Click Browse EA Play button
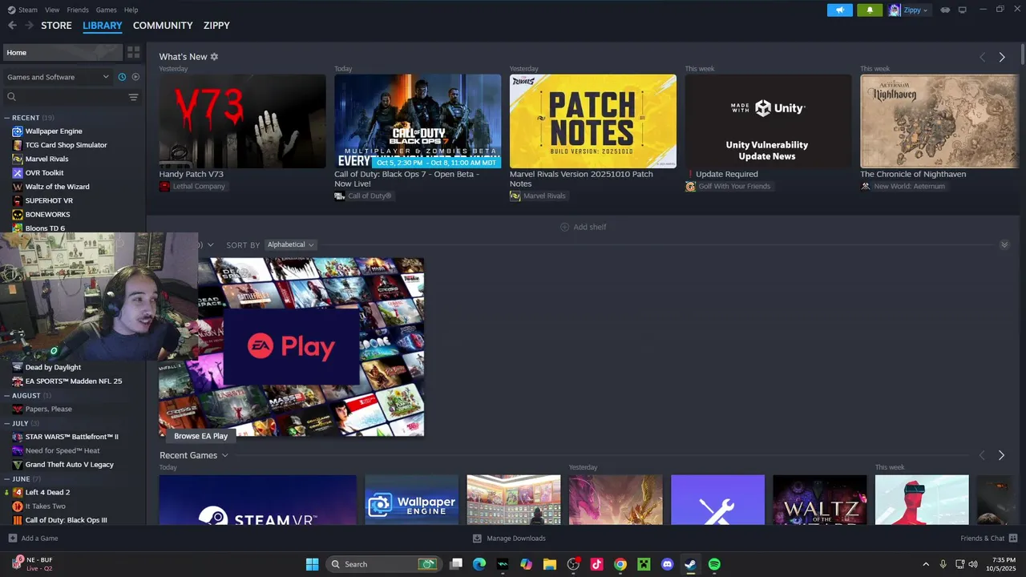The width and height of the screenshot is (1026, 577). pos(200,436)
